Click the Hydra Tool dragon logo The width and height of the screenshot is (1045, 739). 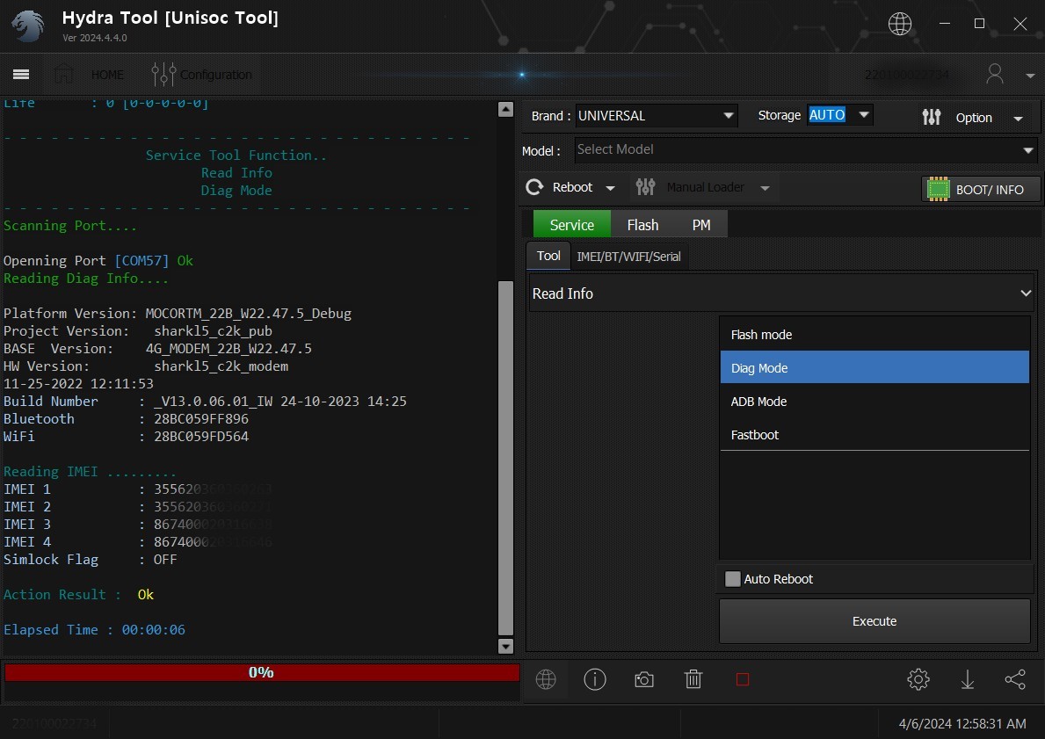[x=28, y=26]
